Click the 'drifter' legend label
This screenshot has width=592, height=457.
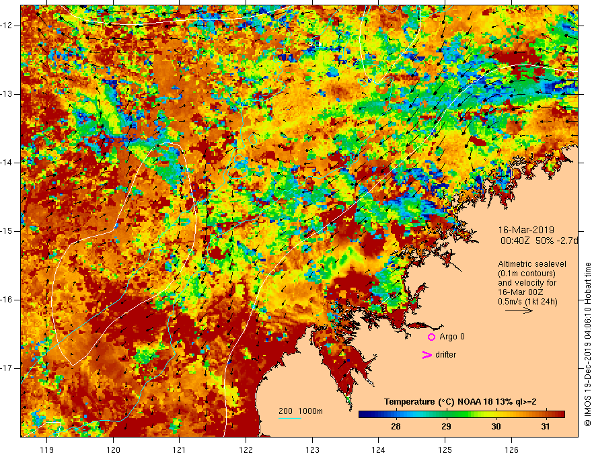pyautogui.click(x=445, y=355)
